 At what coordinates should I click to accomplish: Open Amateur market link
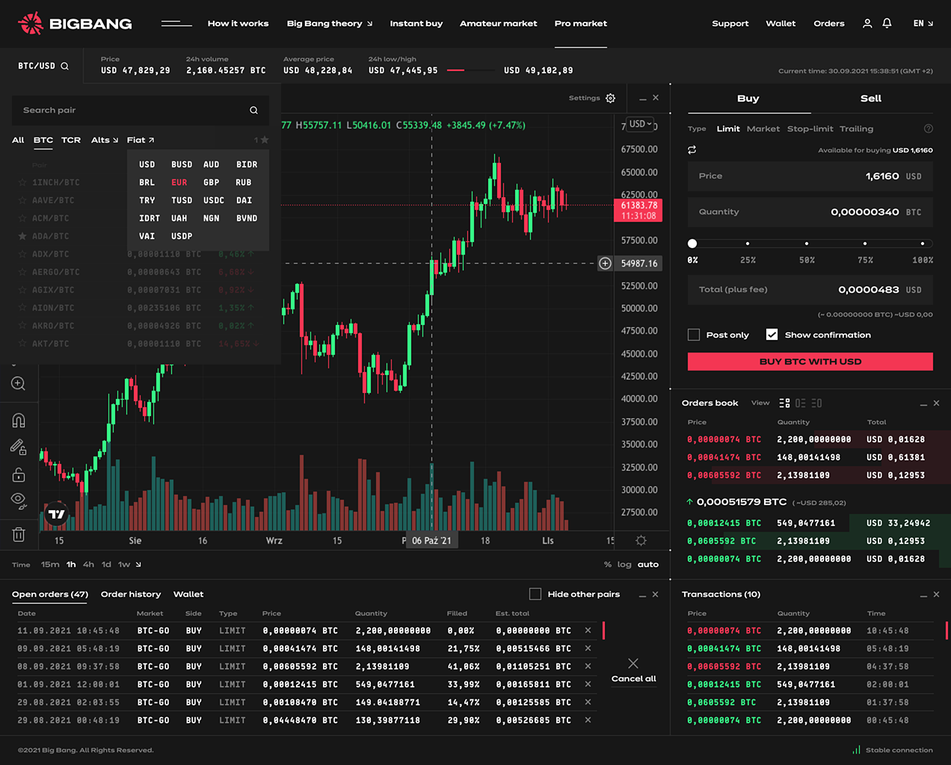pyautogui.click(x=499, y=23)
